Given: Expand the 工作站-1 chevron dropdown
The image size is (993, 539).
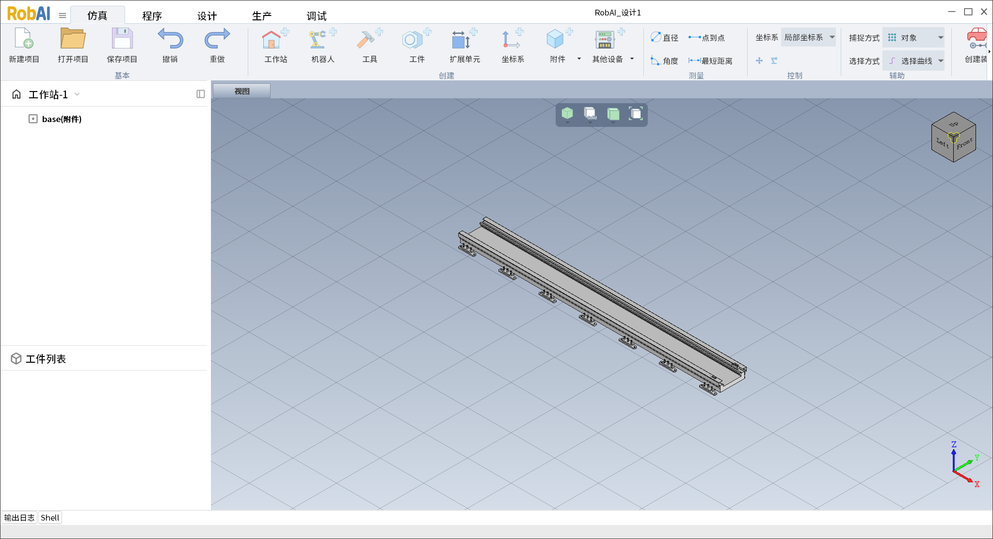Looking at the screenshot, I should tap(77, 94).
